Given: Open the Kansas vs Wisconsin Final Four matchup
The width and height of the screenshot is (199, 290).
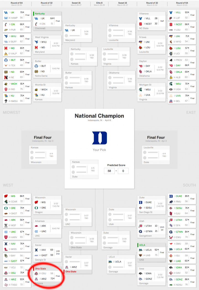Looking at the screenshot, I should [x=43, y=155].
